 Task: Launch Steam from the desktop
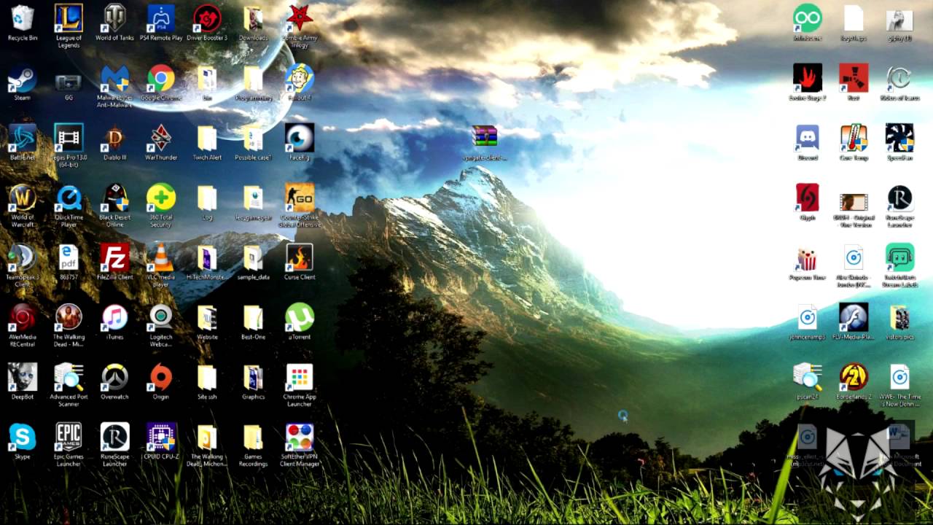(23, 78)
